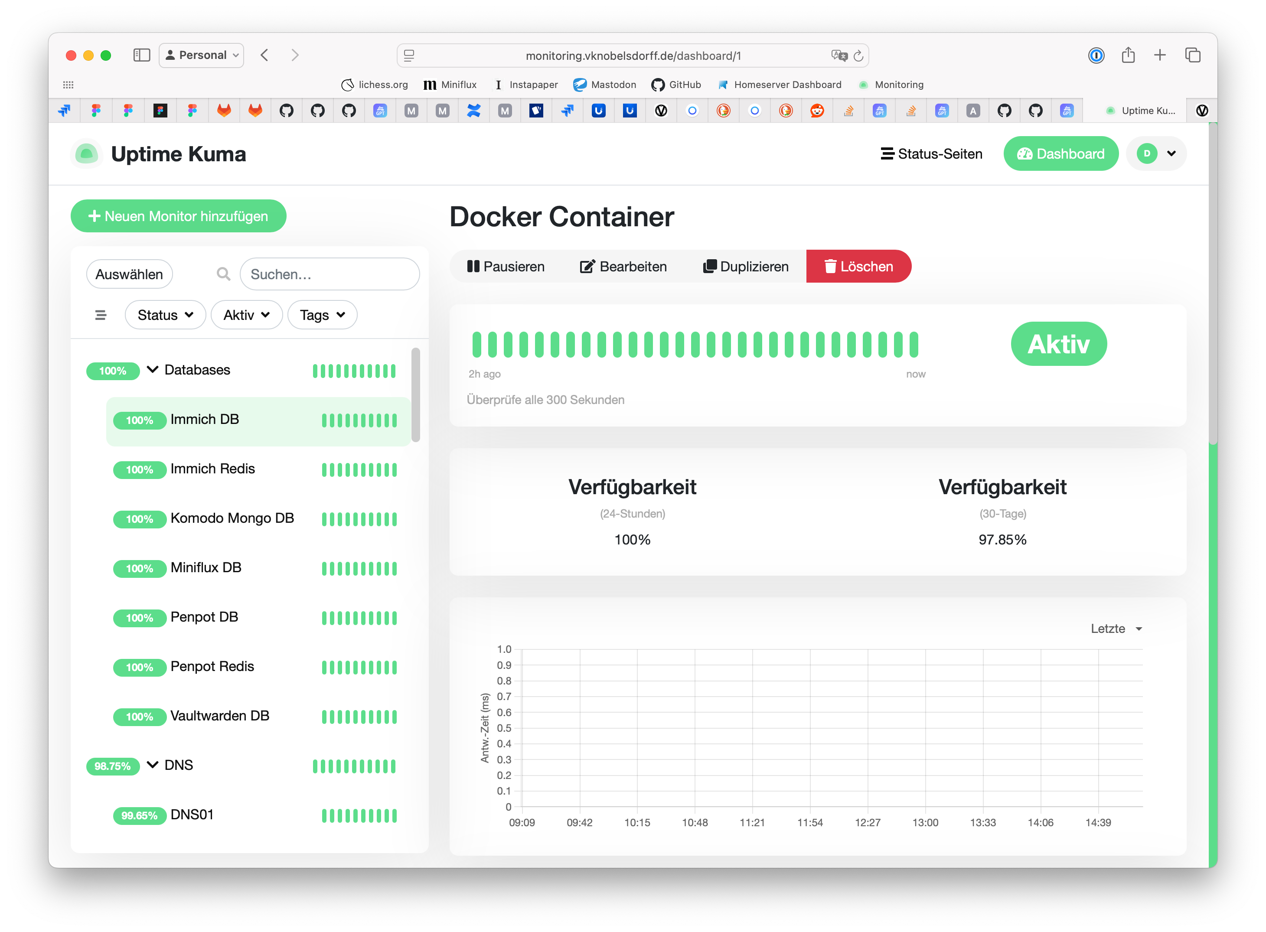Screen dimensions: 1266x932
Task: Click into the Suchen search field
Action: click(330, 274)
